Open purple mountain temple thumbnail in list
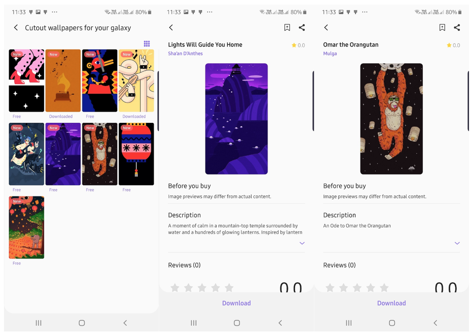 (x=63, y=154)
